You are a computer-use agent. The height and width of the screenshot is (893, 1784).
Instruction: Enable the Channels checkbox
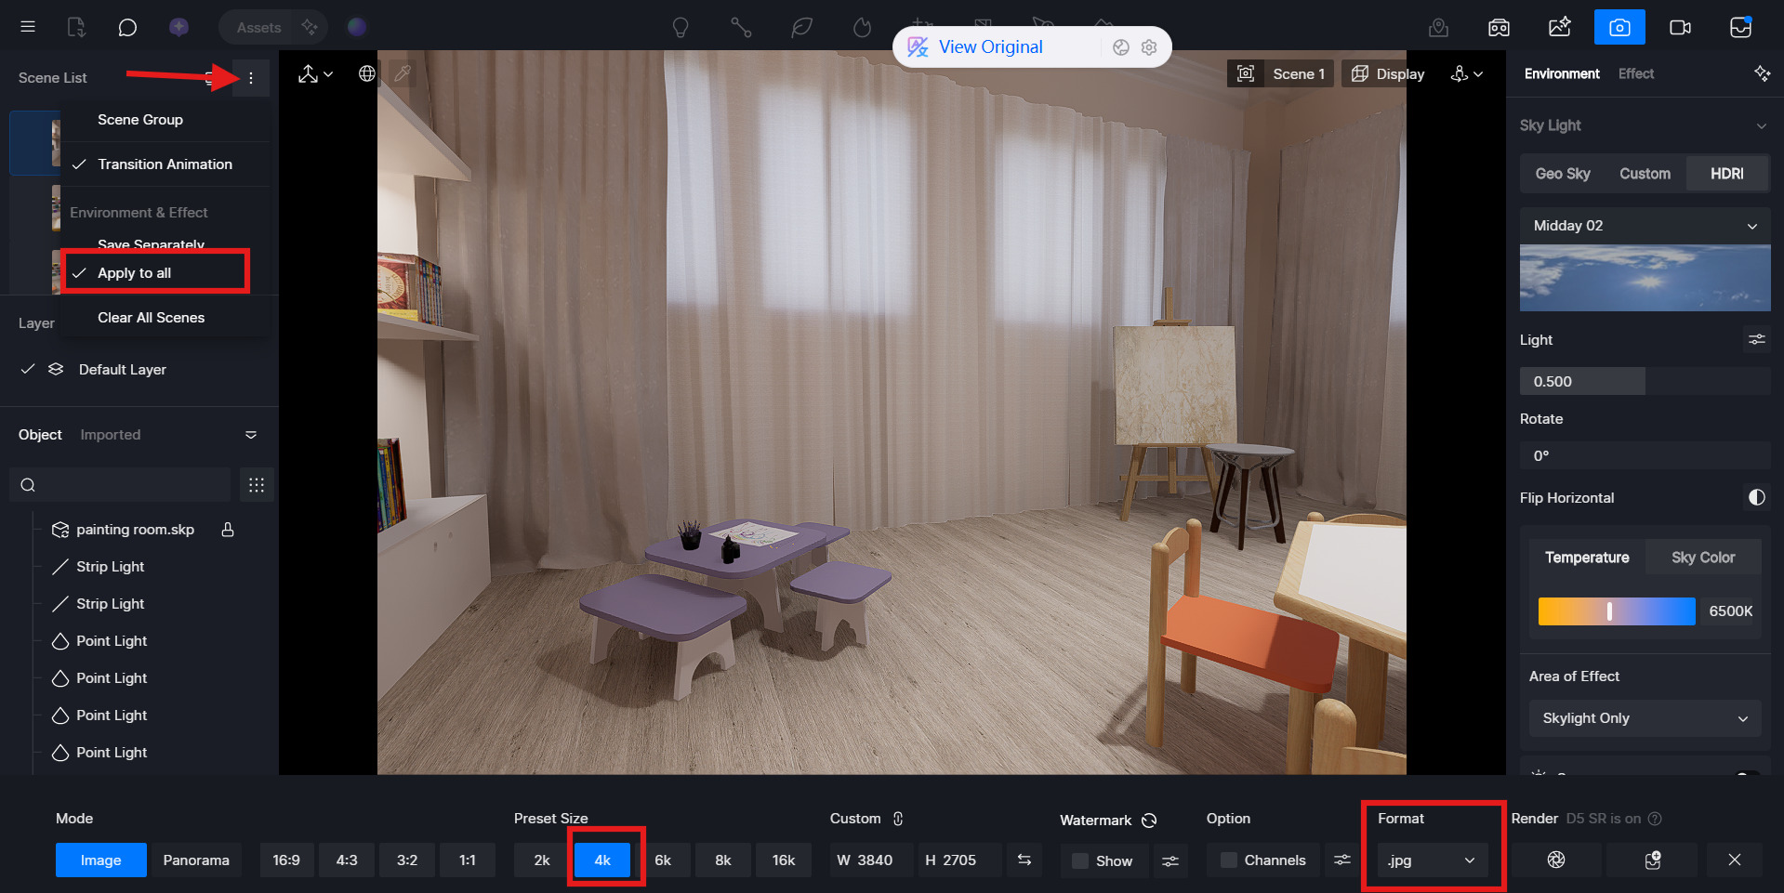(1229, 860)
